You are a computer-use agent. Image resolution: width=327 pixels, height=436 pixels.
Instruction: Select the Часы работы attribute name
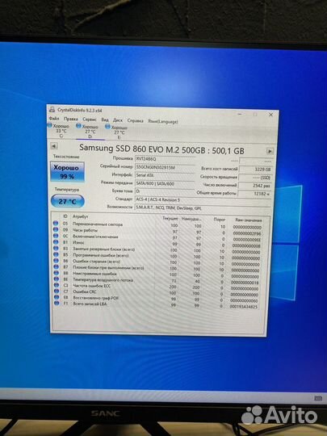[85, 230]
